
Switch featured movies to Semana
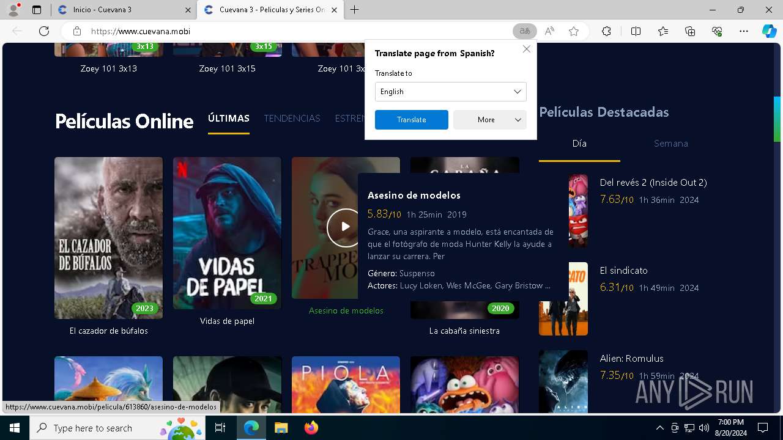pos(671,143)
